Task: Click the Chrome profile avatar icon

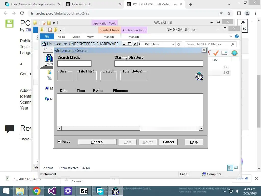Action: pos(247,13)
